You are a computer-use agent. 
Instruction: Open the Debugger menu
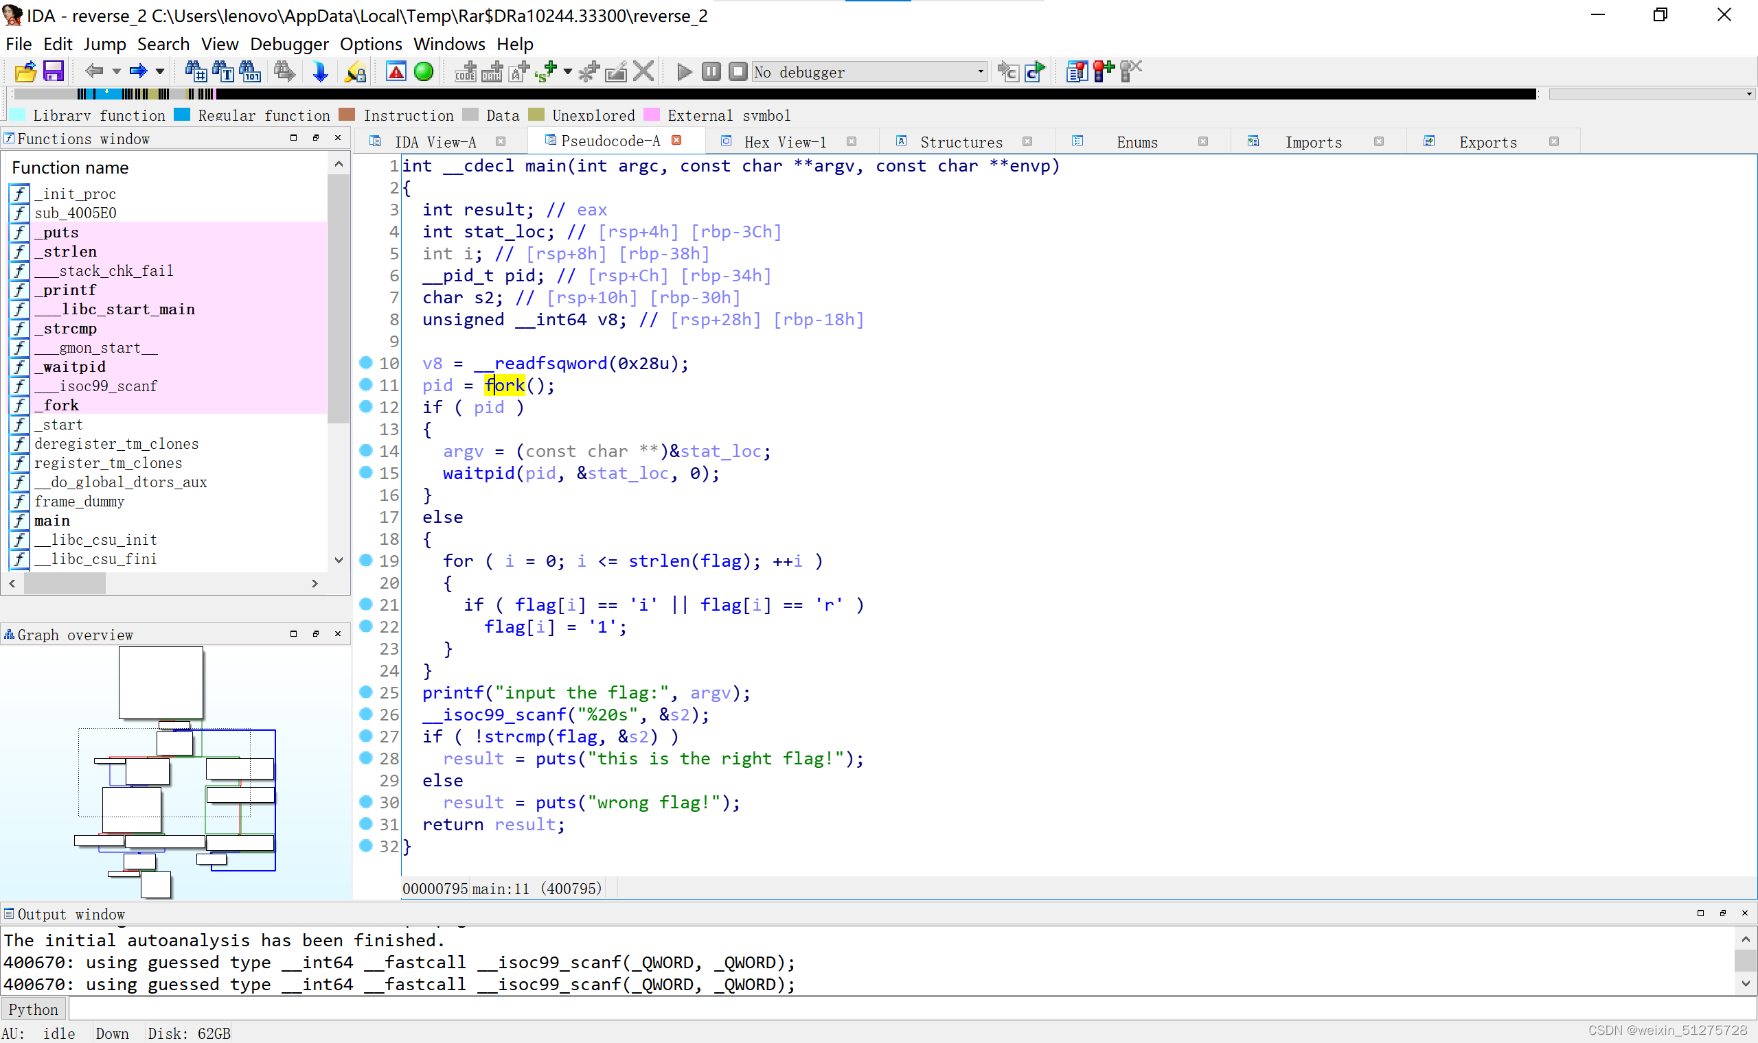(x=289, y=45)
